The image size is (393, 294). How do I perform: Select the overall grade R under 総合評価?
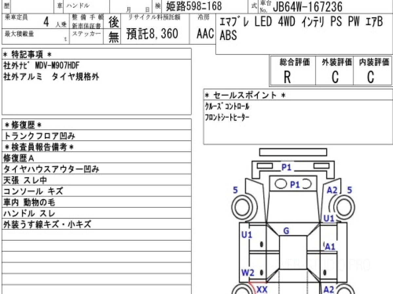[x=287, y=77]
